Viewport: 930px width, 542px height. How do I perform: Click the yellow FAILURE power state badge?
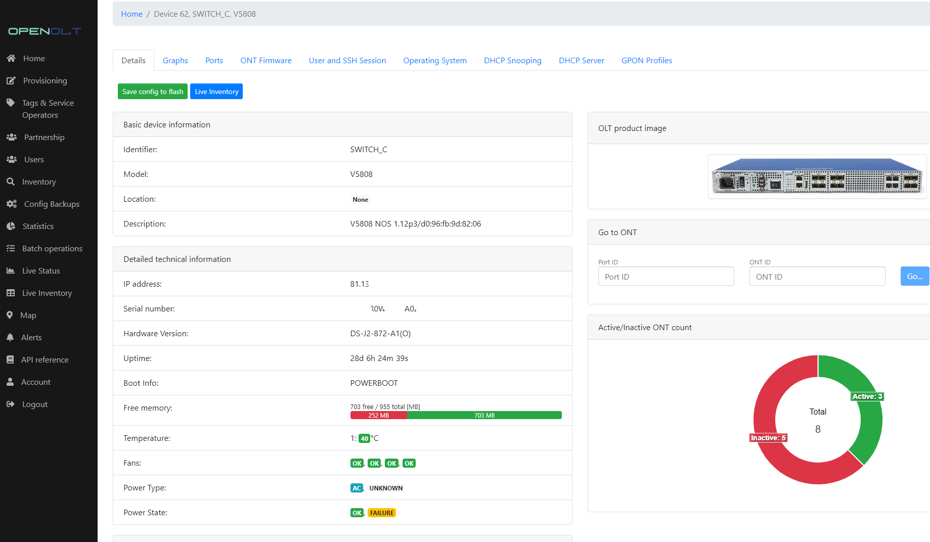(382, 513)
